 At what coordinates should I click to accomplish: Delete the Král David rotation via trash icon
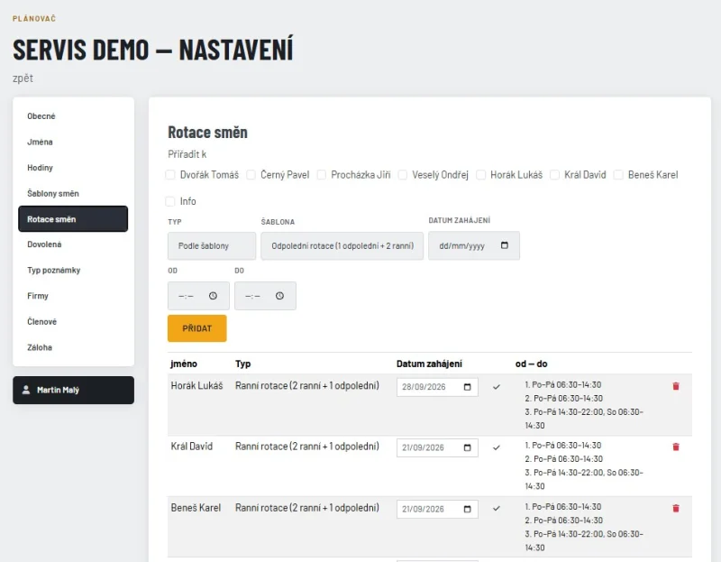(x=675, y=447)
